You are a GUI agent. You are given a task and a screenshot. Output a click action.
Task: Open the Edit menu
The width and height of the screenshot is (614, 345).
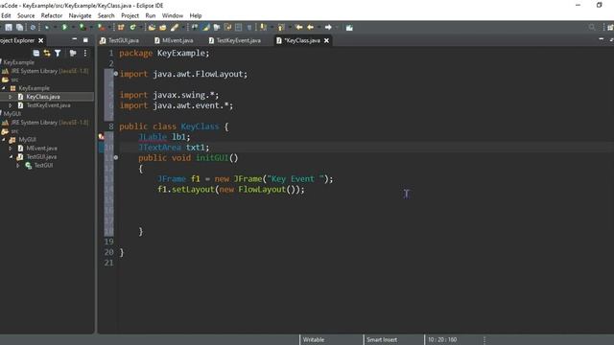[6, 15]
